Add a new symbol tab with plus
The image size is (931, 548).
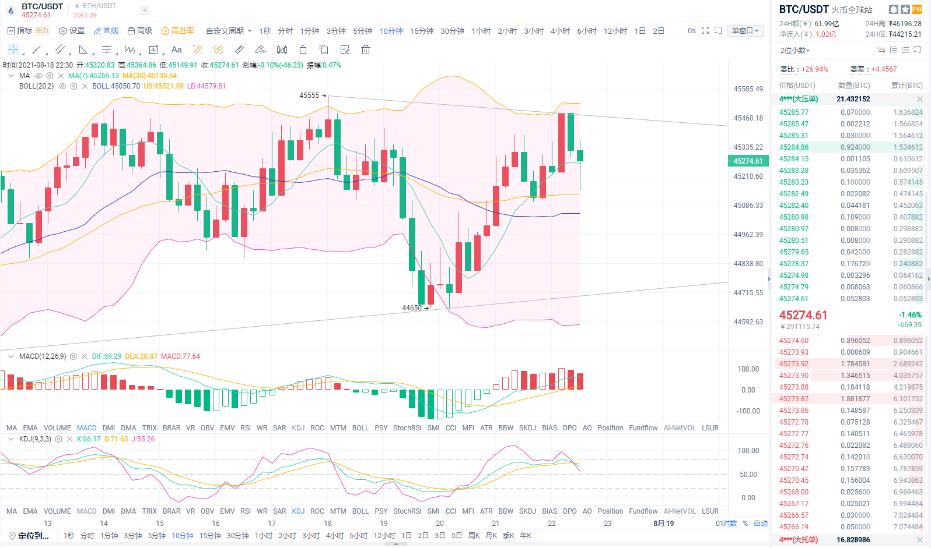pos(145,10)
